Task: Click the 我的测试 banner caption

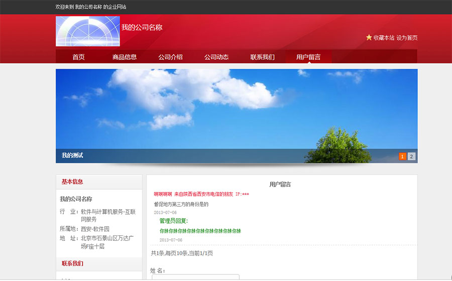Action: coord(72,156)
